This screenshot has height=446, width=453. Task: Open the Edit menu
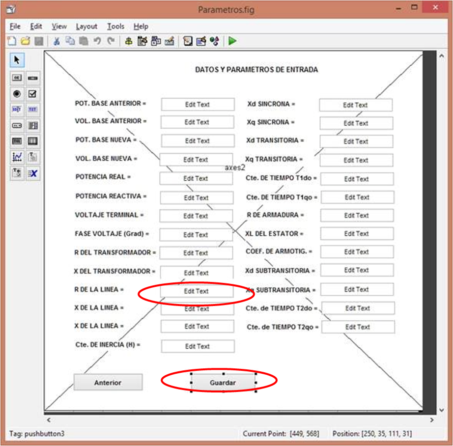click(36, 27)
